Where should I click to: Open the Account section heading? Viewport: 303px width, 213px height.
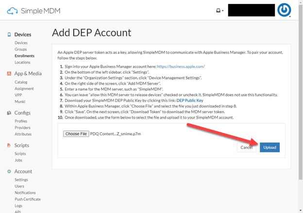[23, 171]
